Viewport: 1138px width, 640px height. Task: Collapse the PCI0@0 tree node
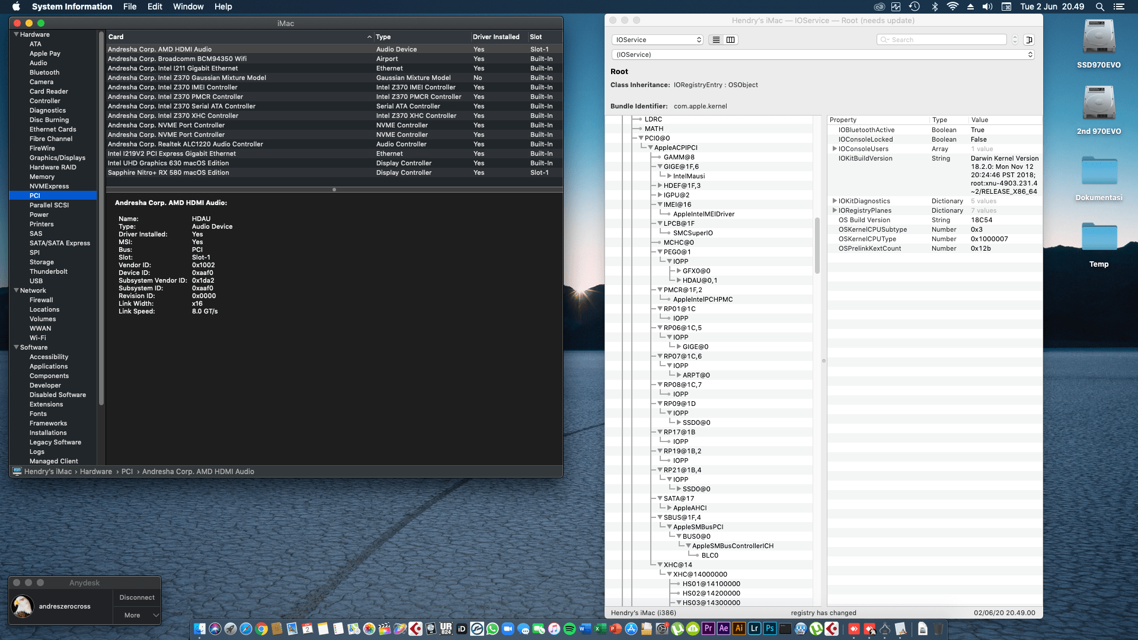[x=641, y=138]
